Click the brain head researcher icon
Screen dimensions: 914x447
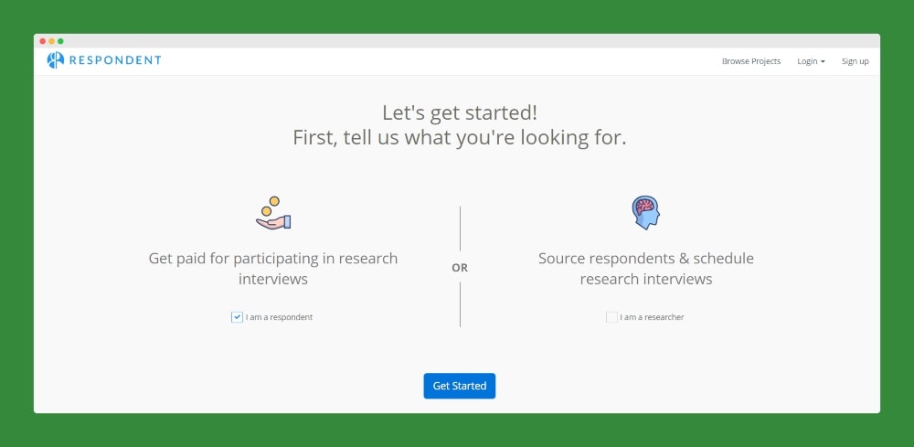click(645, 212)
